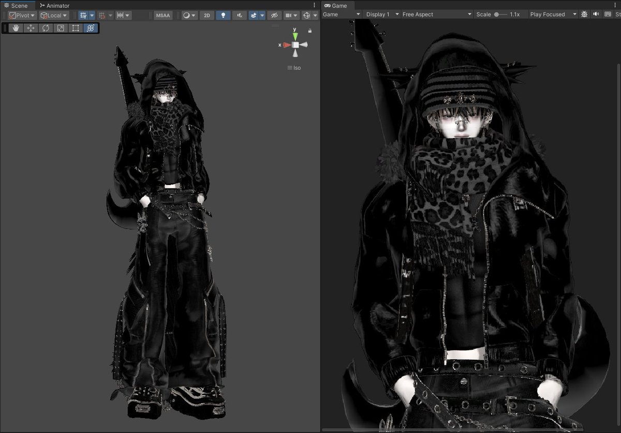Open the Game view mode dropdown
621x433 pixels.
click(x=342, y=14)
